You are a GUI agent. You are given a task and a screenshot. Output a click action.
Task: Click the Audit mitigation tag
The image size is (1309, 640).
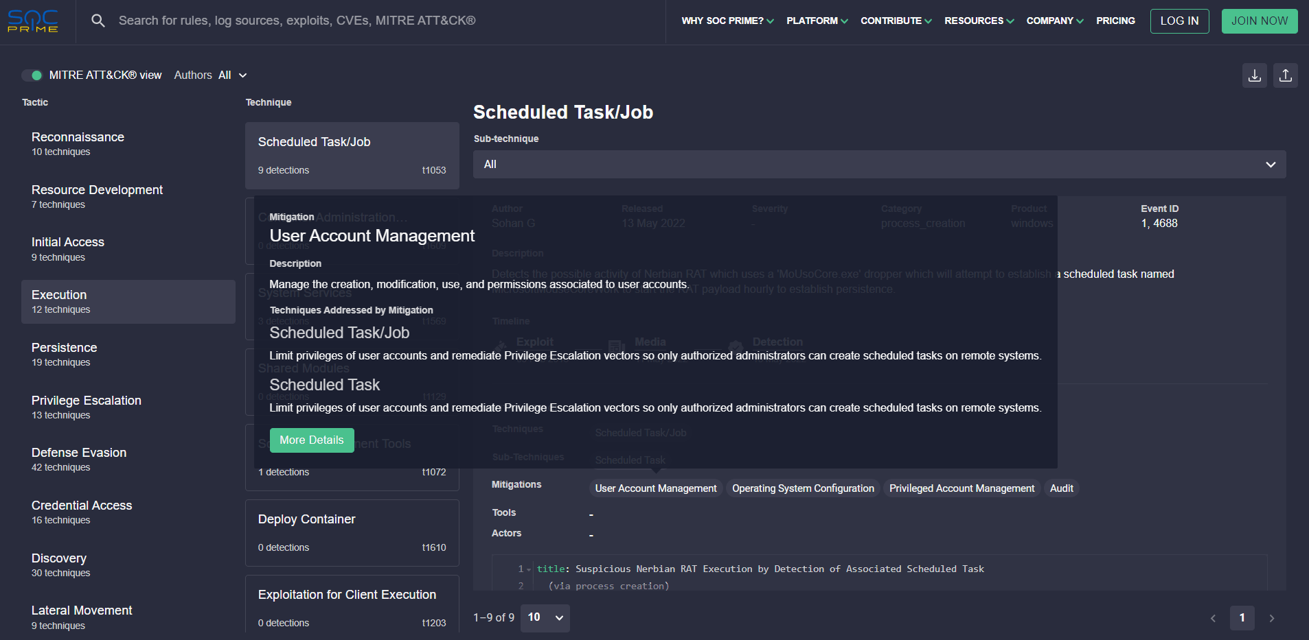(x=1061, y=488)
